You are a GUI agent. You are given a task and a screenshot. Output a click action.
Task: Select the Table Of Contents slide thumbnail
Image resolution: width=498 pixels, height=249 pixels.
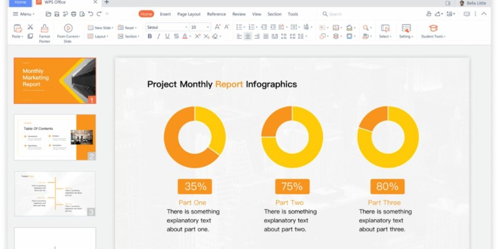point(55,137)
